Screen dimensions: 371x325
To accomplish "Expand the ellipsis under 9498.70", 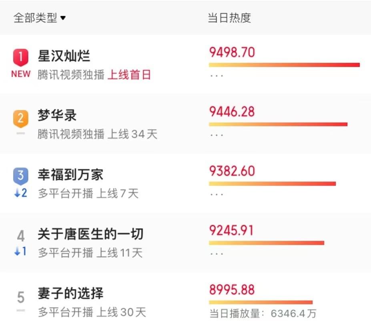I will (x=217, y=76).
